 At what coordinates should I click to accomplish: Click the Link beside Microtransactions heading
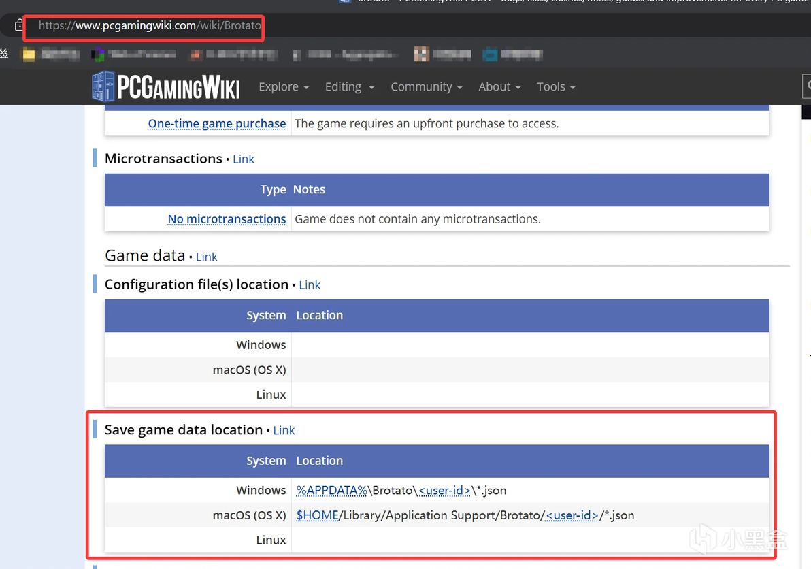click(244, 159)
